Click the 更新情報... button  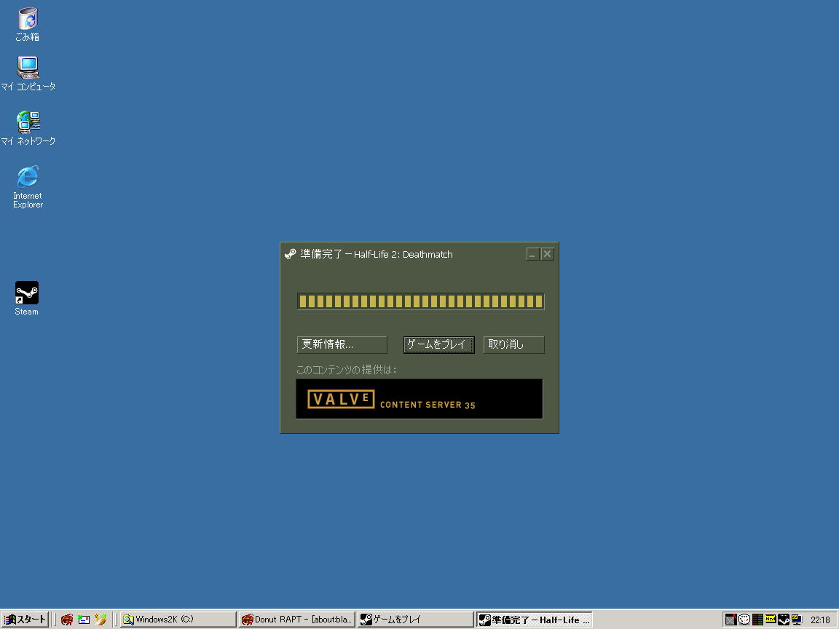click(342, 344)
